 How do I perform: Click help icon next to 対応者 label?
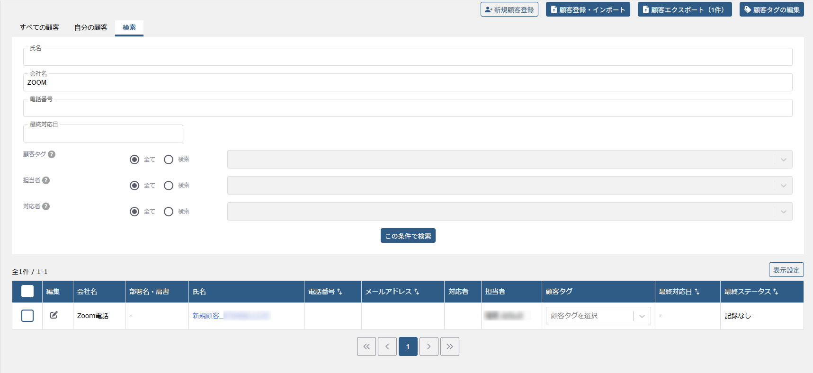coord(46,206)
